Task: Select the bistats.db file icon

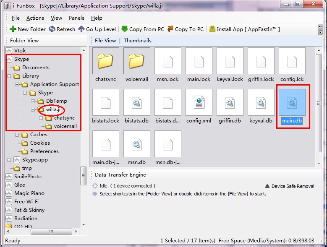Action: pyautogui.click(x=136, y=102)
